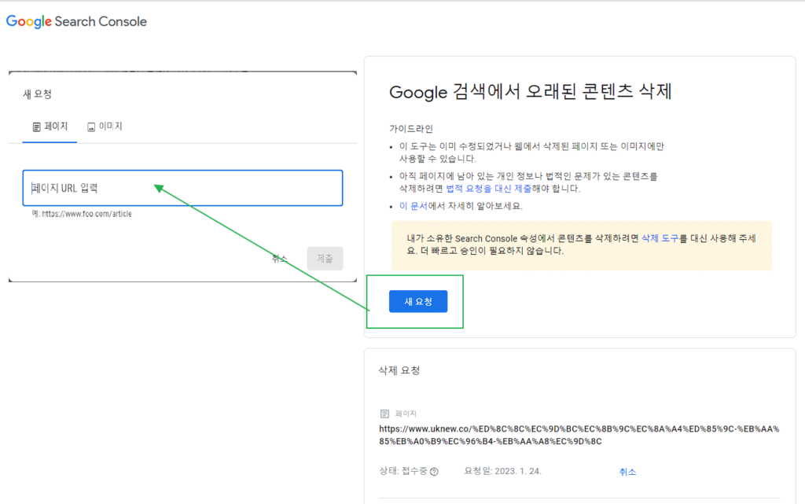Viewport: 805px width, 504px height.
Task: Click the 가이드라인 label
Action: [410, 129]
